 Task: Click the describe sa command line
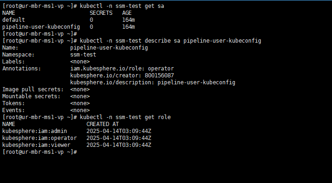click(171, 41)
